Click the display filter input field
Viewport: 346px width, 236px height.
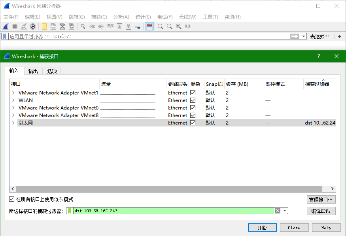(x=149, y=36)
